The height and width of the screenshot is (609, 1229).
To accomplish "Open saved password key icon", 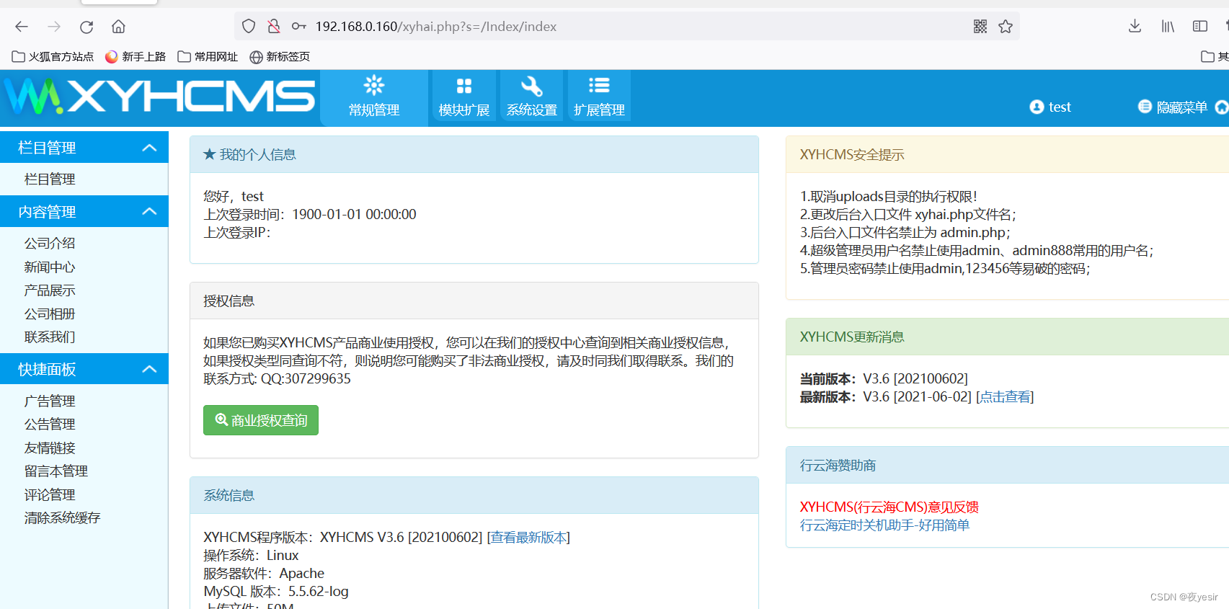I will pyautogui.click(x=298, y=27).
